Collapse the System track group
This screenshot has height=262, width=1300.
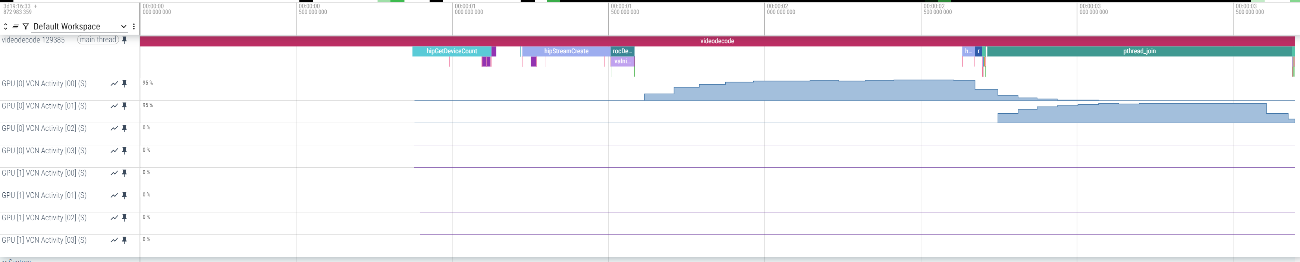click(4, 260)
